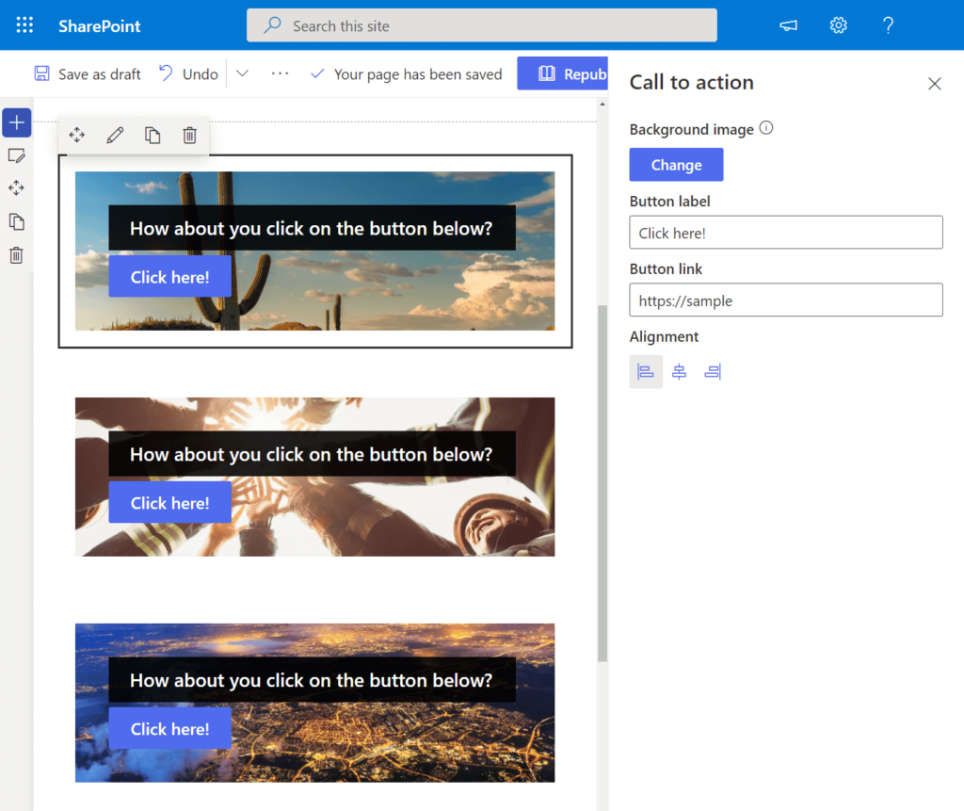964x811 pixels.
Task: Select the cactus desert banner image
Action: tap(314, 251)
